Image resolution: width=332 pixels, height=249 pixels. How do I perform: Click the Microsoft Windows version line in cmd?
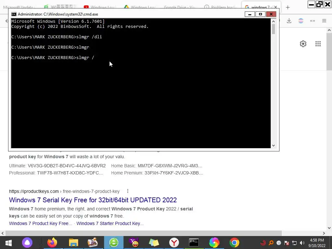58,21
